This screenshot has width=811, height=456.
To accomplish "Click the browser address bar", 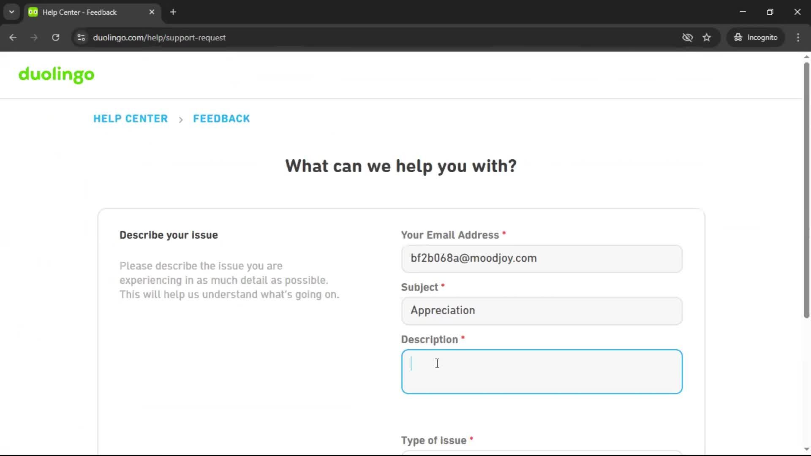I will [x=296, y=38].
